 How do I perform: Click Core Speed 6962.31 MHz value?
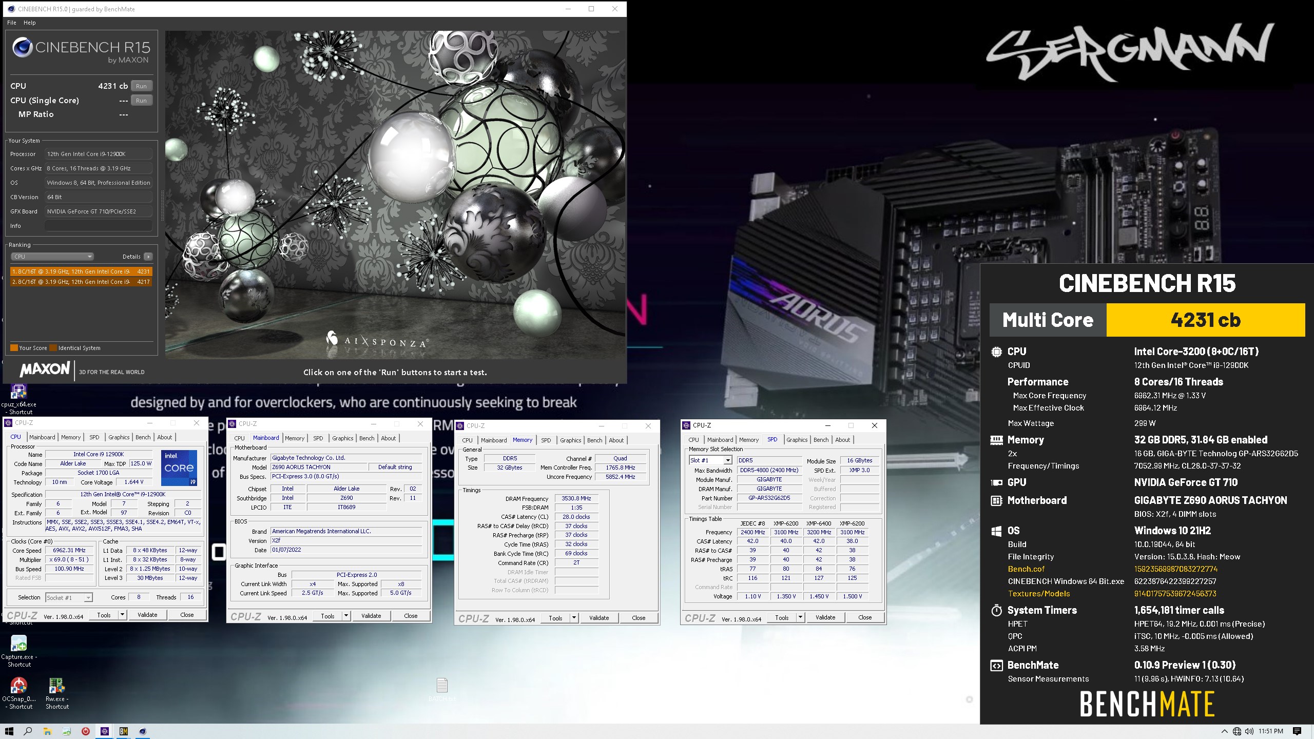coord(69,550)
